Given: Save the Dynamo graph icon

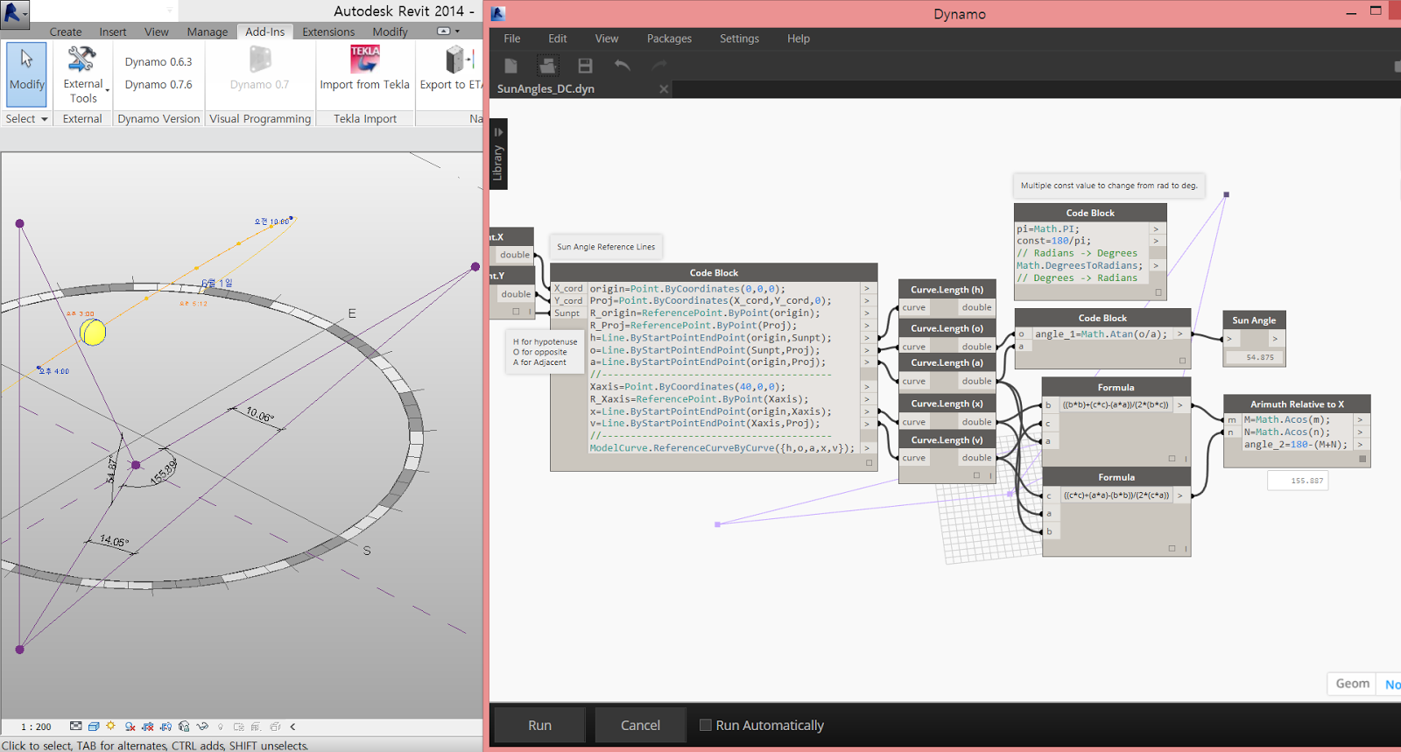Looking at the screenshot, I should point(585,66).
